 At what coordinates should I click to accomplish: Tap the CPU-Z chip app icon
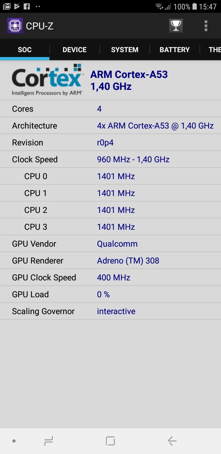pyautogui.click(x=15, y=26)
